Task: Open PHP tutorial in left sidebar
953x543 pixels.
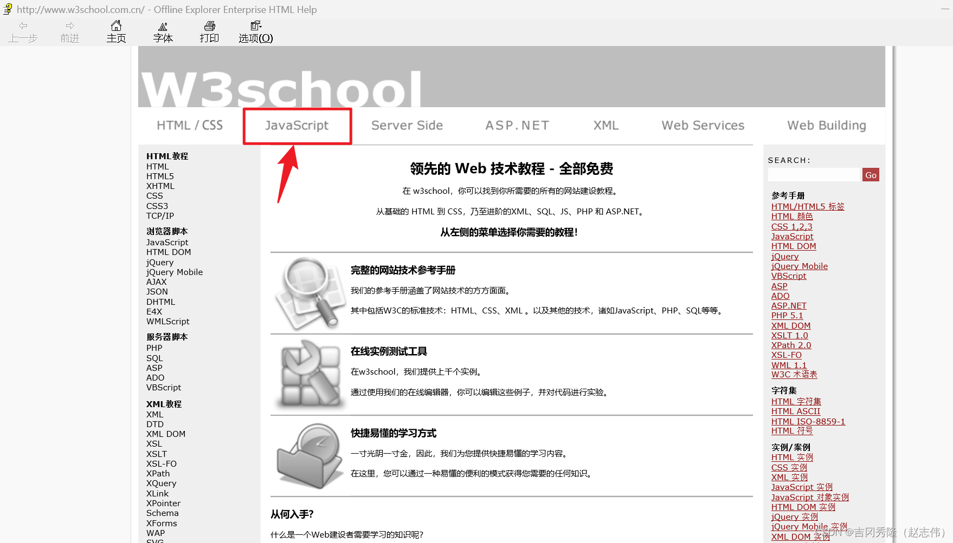Action: (x=154, y=348)
